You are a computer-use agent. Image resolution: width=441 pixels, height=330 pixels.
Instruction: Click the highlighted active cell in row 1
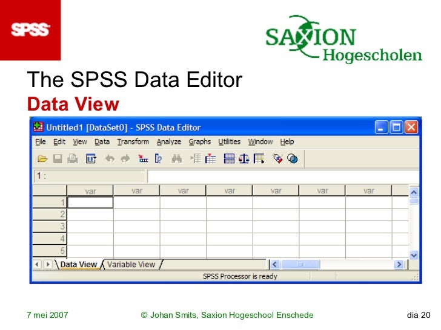(x=90, y=202)
